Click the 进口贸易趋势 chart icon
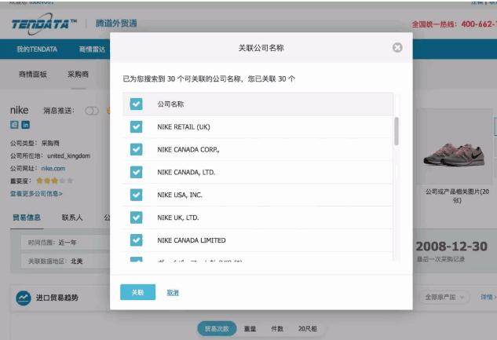The image size is (497, 340). pyautogui.click(x=24, y=298)
